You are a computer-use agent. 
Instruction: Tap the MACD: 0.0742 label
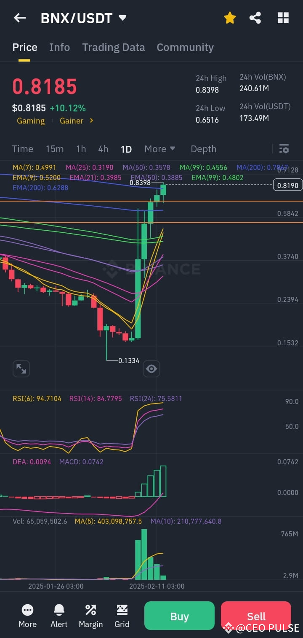[81, 462]
